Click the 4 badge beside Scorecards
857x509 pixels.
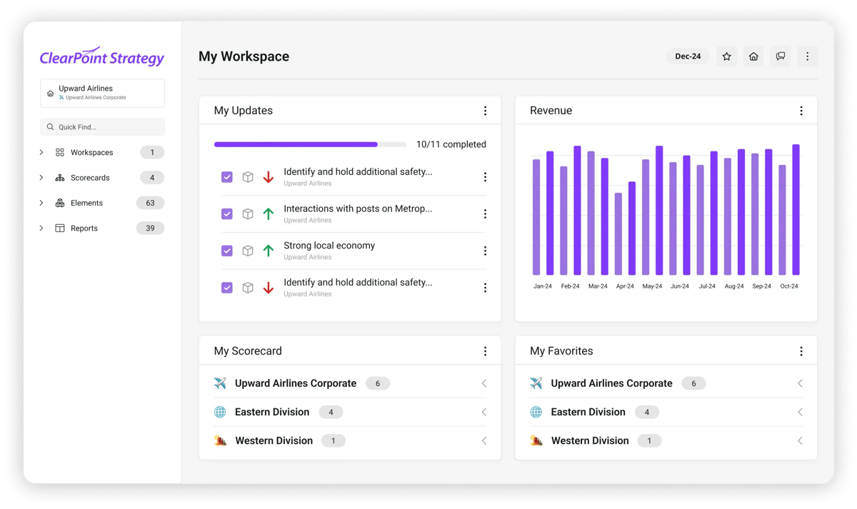pyautogui.click(x=152, y=178)
